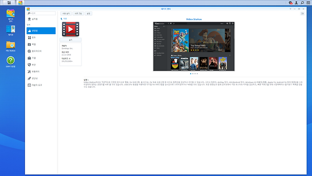Select the Backup (백업) category
Screen dimensions: 312x176
(41, 44)
